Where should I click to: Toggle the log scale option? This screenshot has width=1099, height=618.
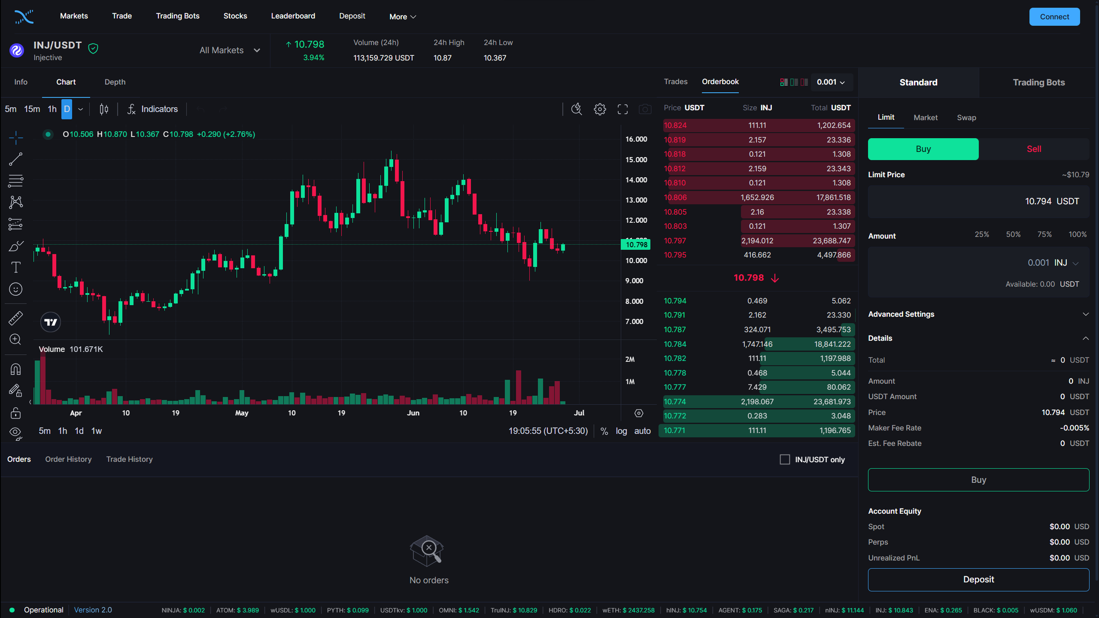(x=621, y=431)
